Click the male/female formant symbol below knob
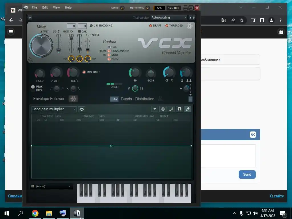Viewport: 292px width, 219px height. [x=169, y=80]
